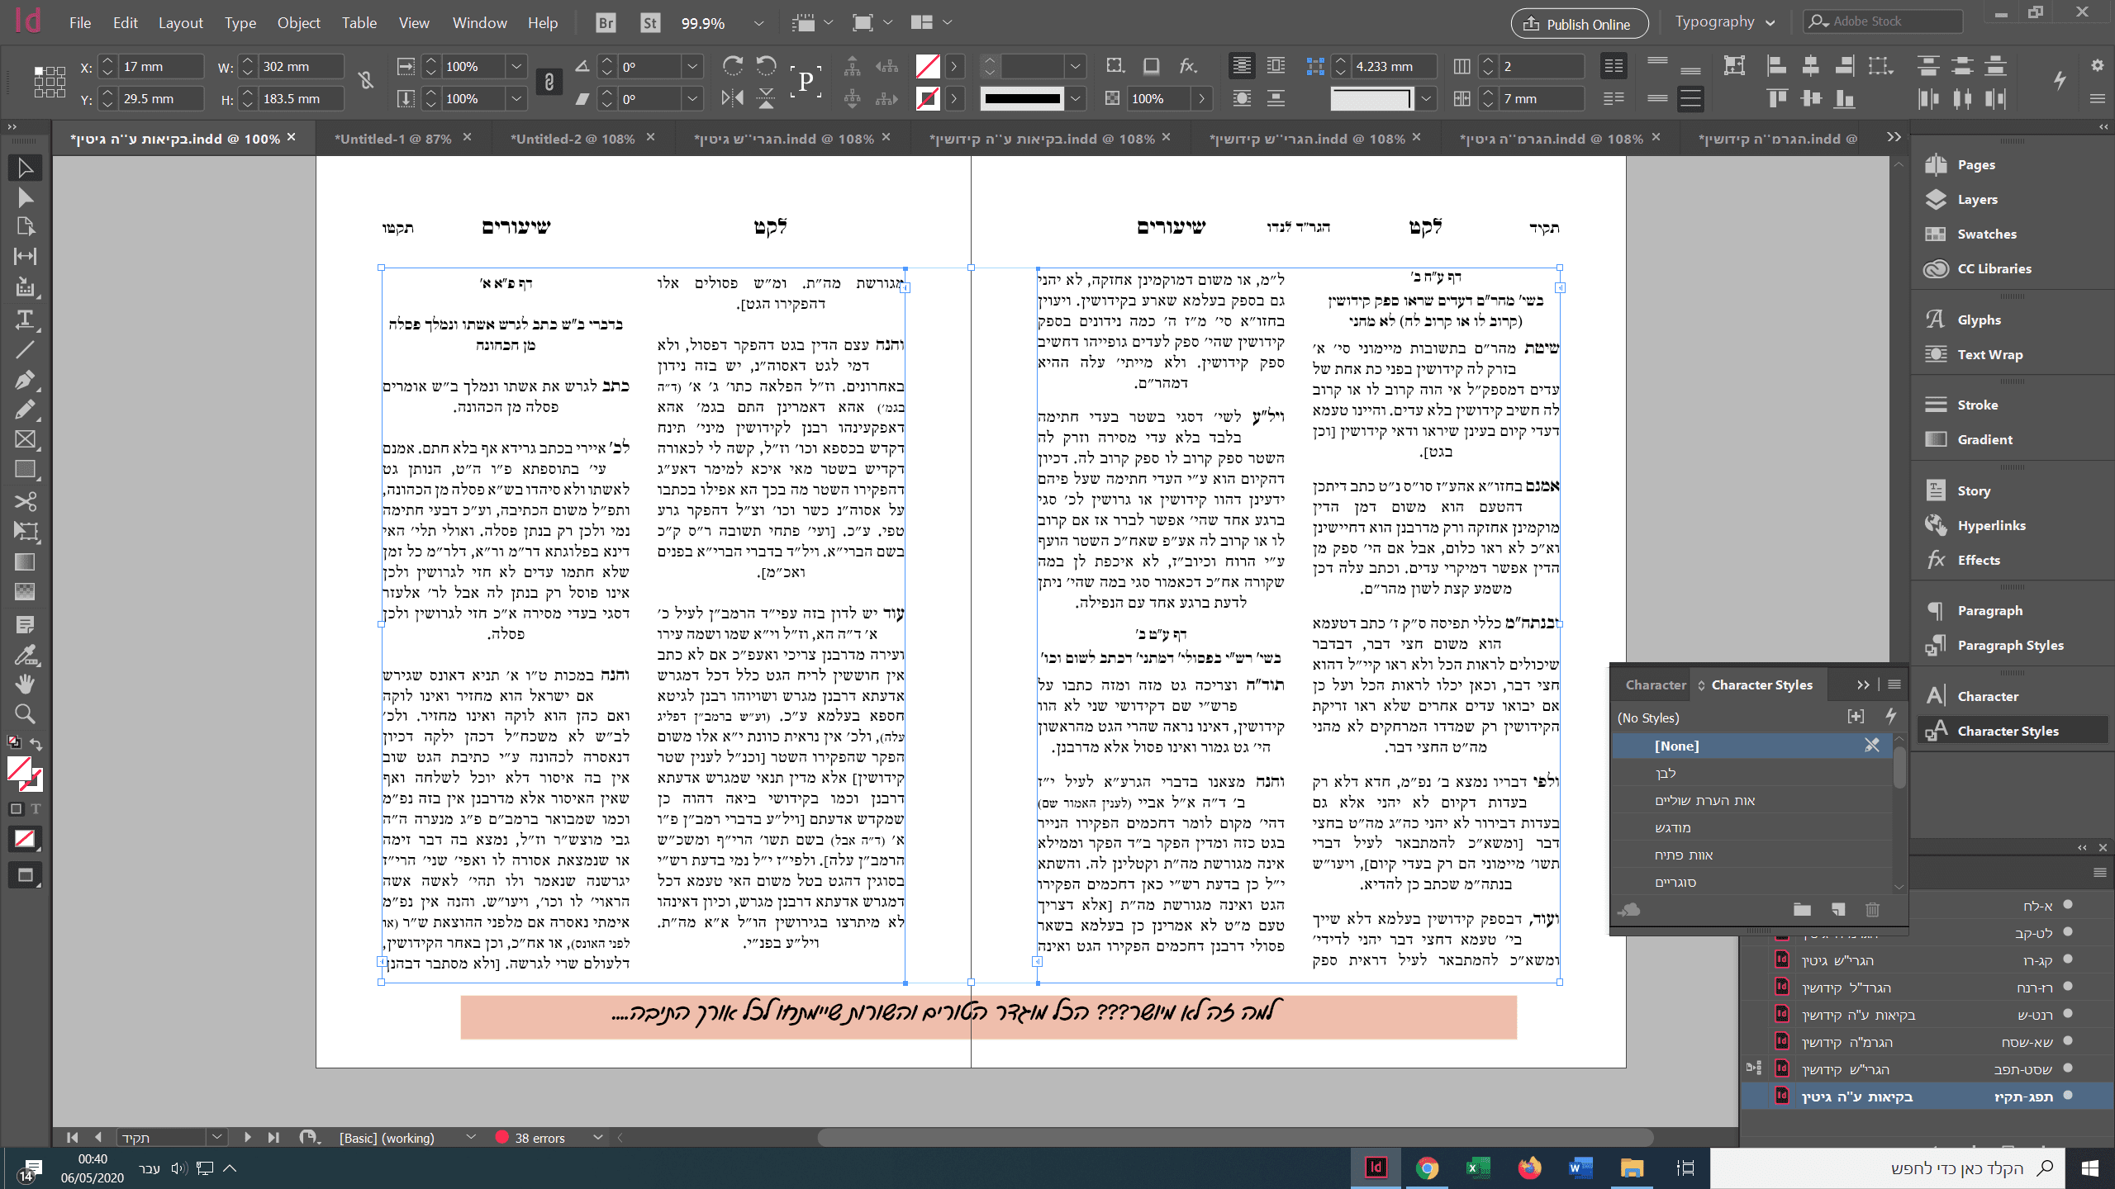Screen dimensions: 2115x1189
Task: Open Adobe Bridge via Br icon
Action: pyautogui.click(x=606, y=23)
